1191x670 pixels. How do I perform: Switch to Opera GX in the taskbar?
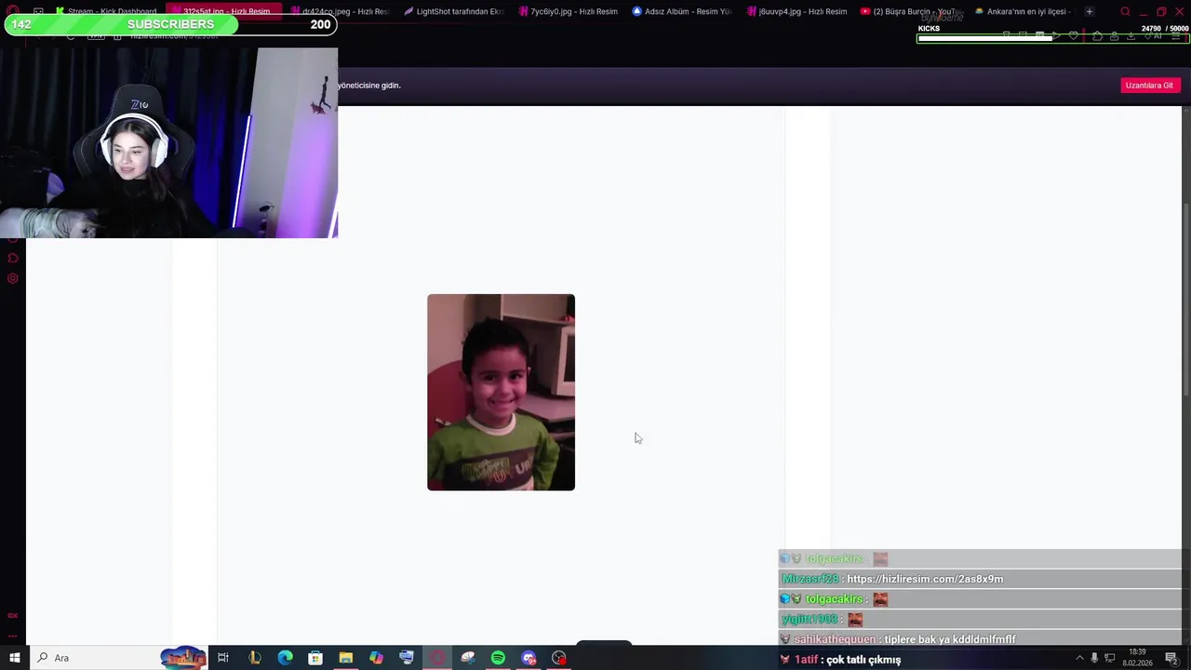click(x=437, y=658)
